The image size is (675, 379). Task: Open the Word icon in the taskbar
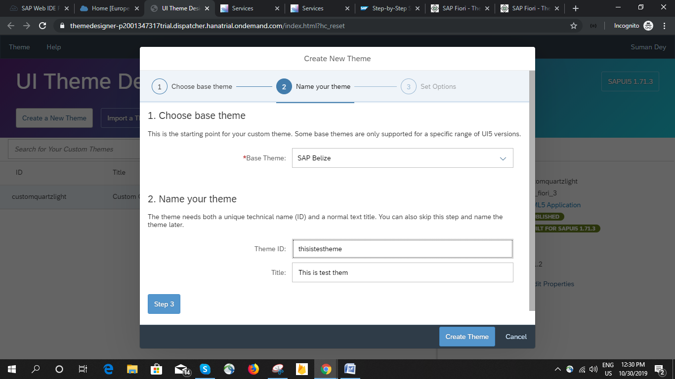350,369
